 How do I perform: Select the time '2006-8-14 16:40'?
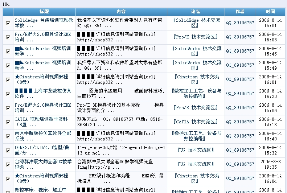270,136
